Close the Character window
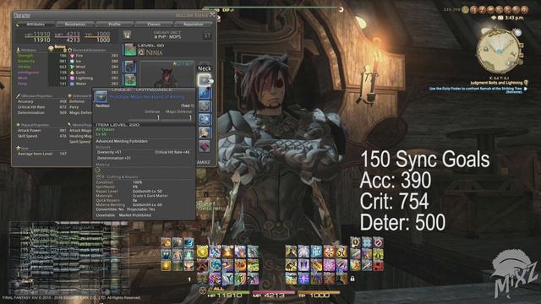This screenshot has width=541, height=304. pyautogui.click(x=212, y=14)
